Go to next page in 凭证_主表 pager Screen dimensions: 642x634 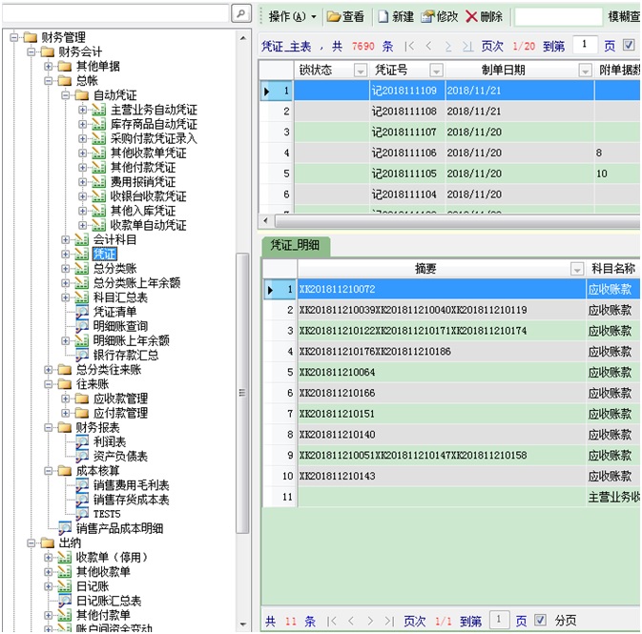[x=447, y=46]
